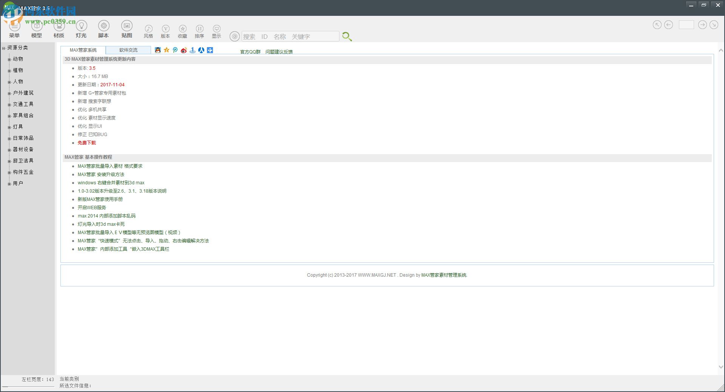Click the 更新日期 2017-11-04 text
The width and height of the screenshot is (725, 392).
point(101,85)
